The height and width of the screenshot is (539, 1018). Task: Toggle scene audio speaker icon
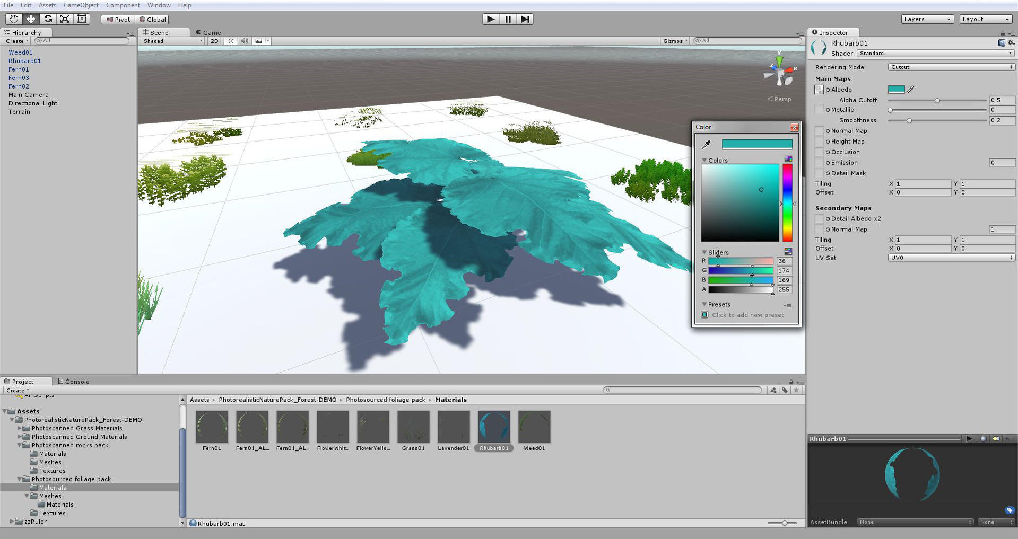click(245, 41)
